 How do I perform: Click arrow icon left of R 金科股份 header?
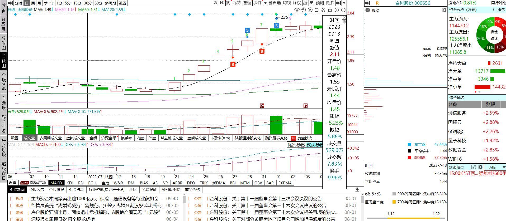point(368,3)
